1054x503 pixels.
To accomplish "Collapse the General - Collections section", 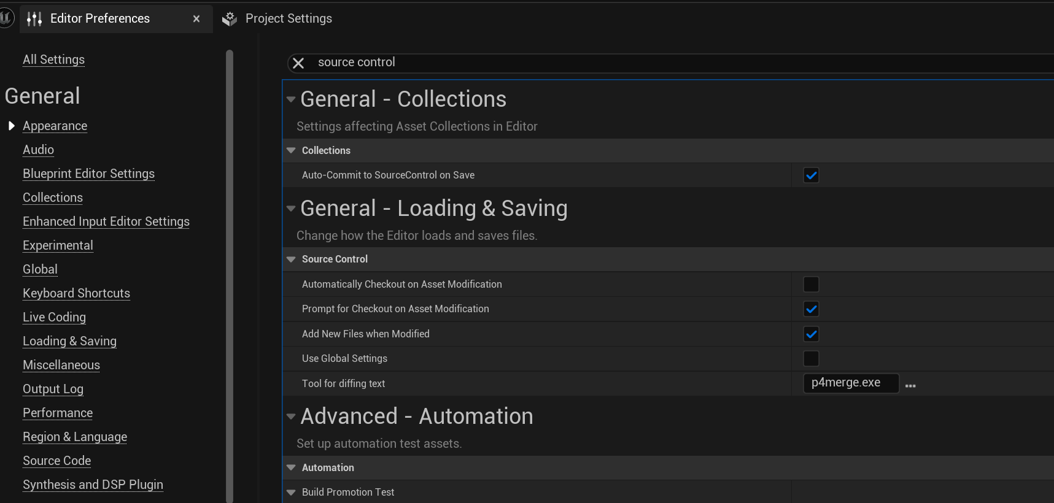I will click(291, 99).
